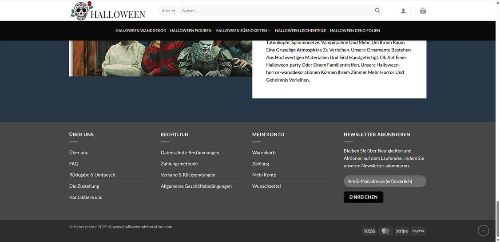Click the PayPal payment icon
This screenshot has height=242, width=500.
pyautogui.click(x=418, y=231)
